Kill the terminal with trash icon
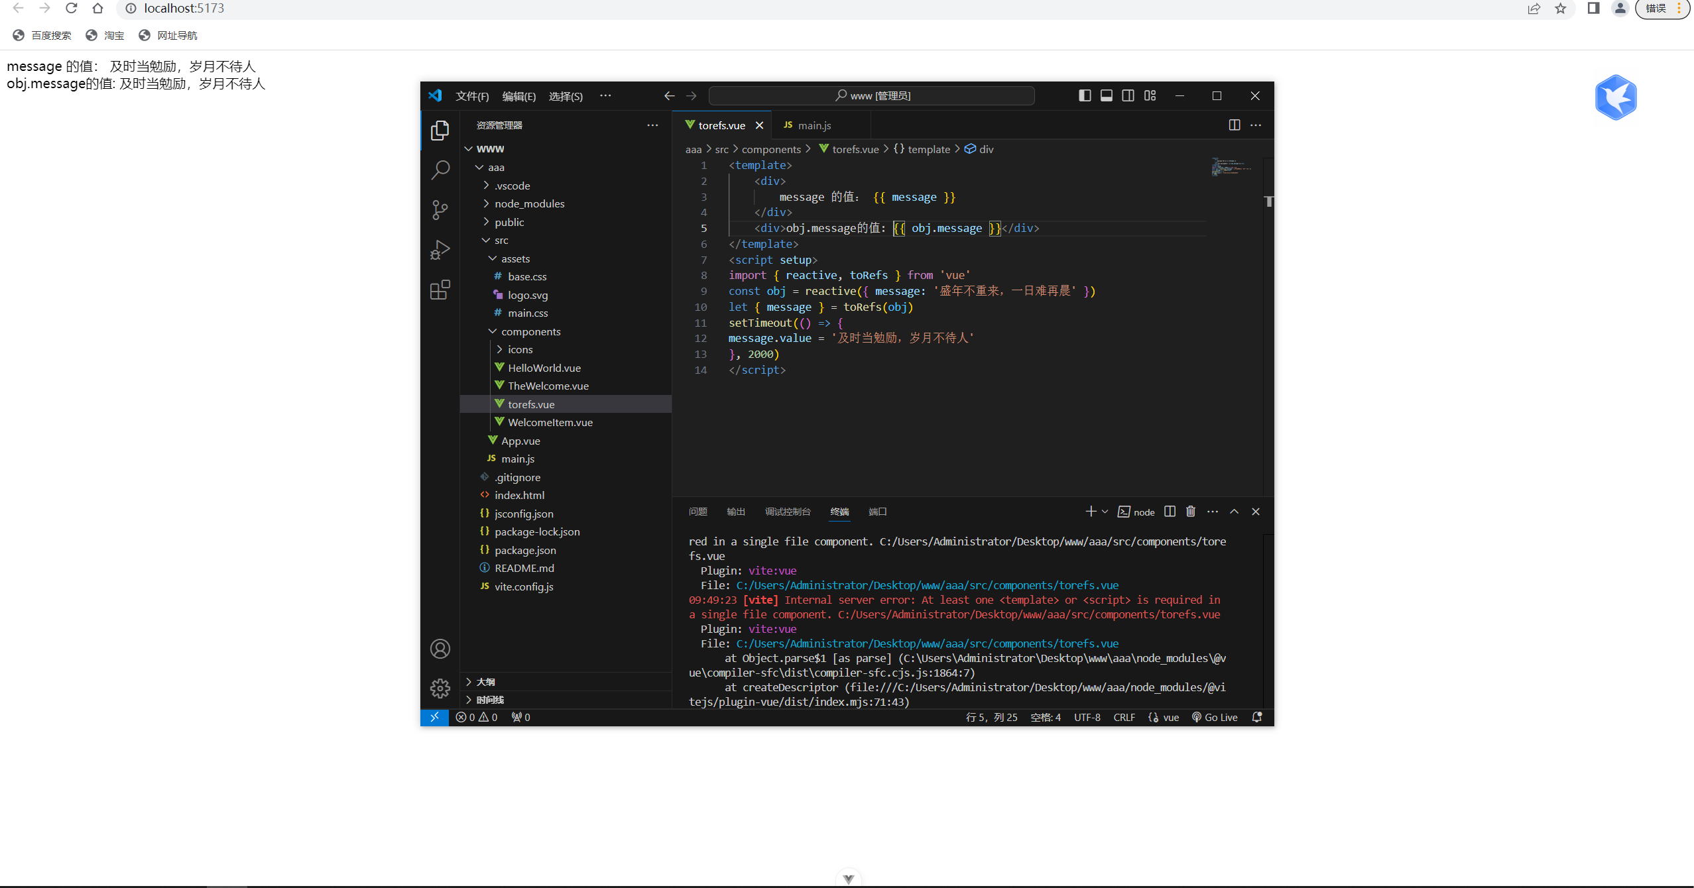This screenshot has width=1694, height=888. point(1191,512)
